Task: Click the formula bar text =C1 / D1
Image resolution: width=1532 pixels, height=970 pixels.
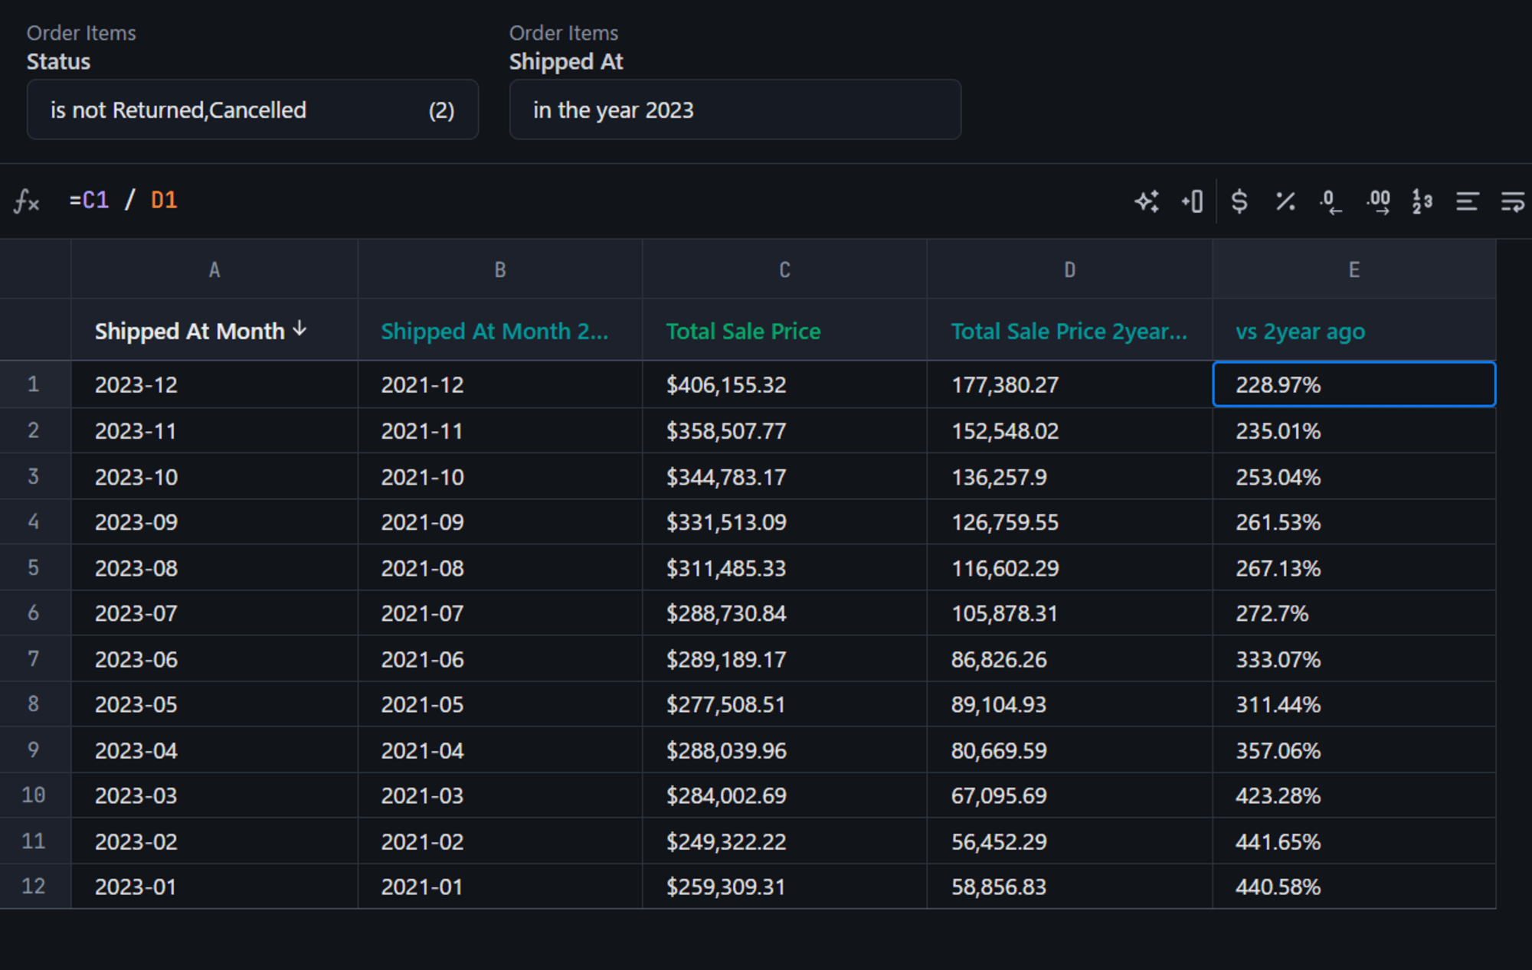Action: (123, 201)
